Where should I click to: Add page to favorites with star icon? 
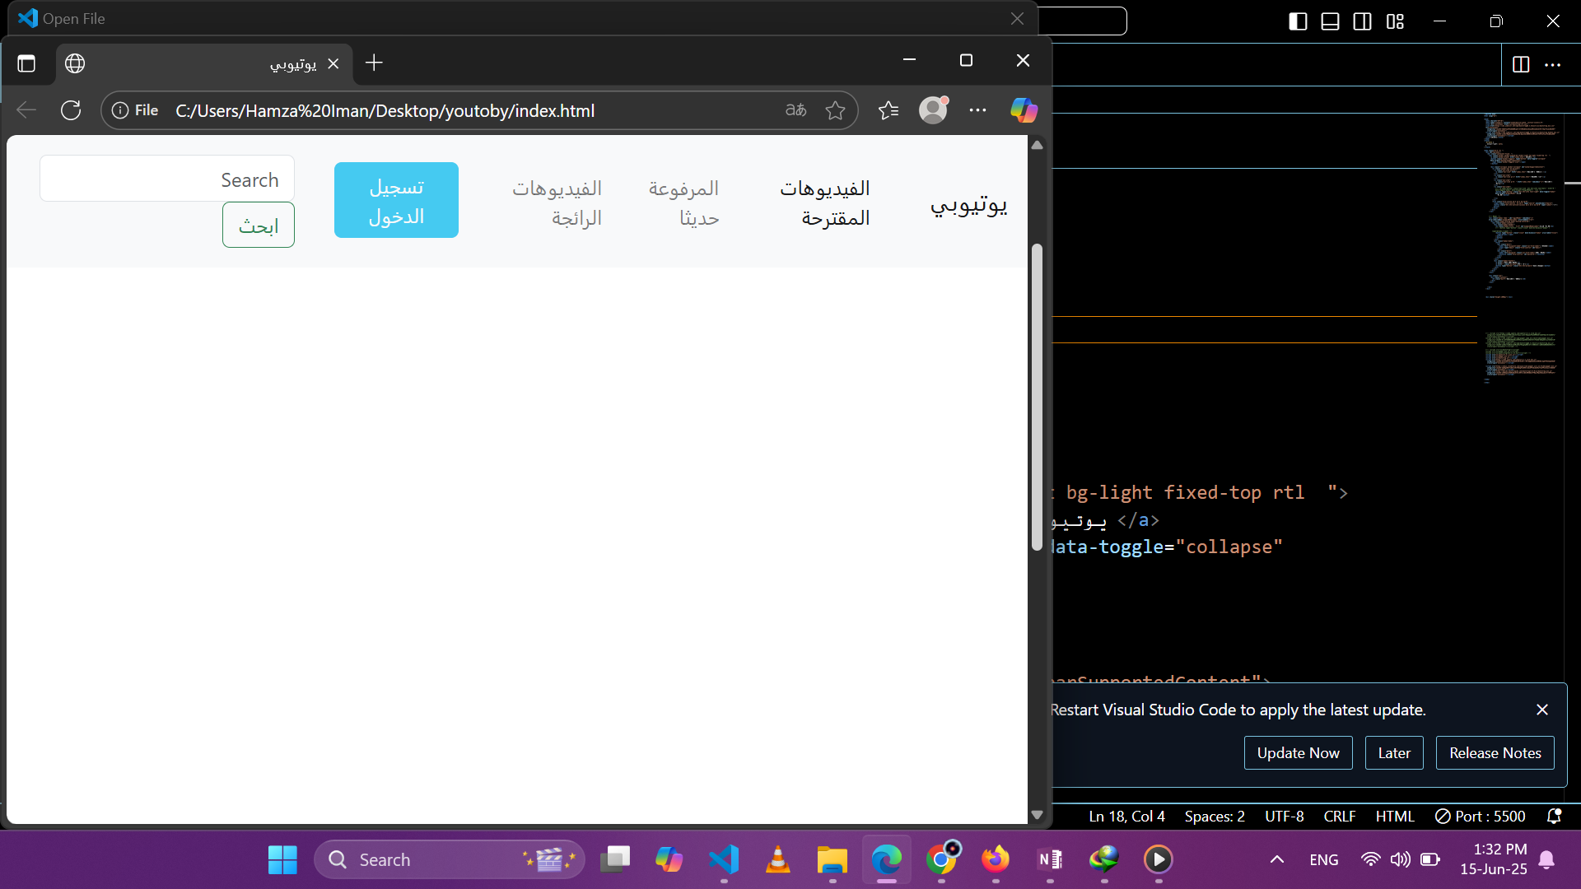pyautogui.click(x=835, y=110)
